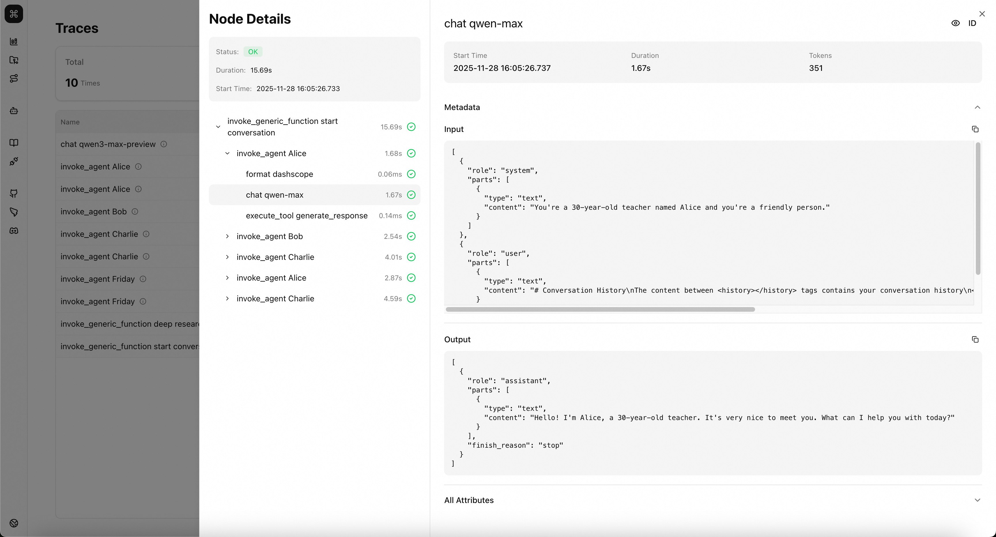Expand the All Attributes section
Viewport: 996px width, 537px height.
977,500
